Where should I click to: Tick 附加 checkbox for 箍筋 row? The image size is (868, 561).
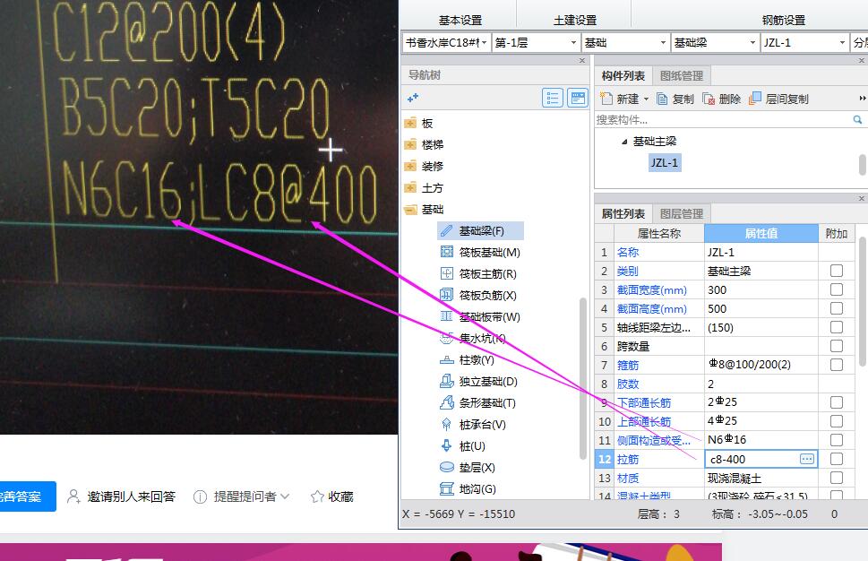[x=837, y=365]
